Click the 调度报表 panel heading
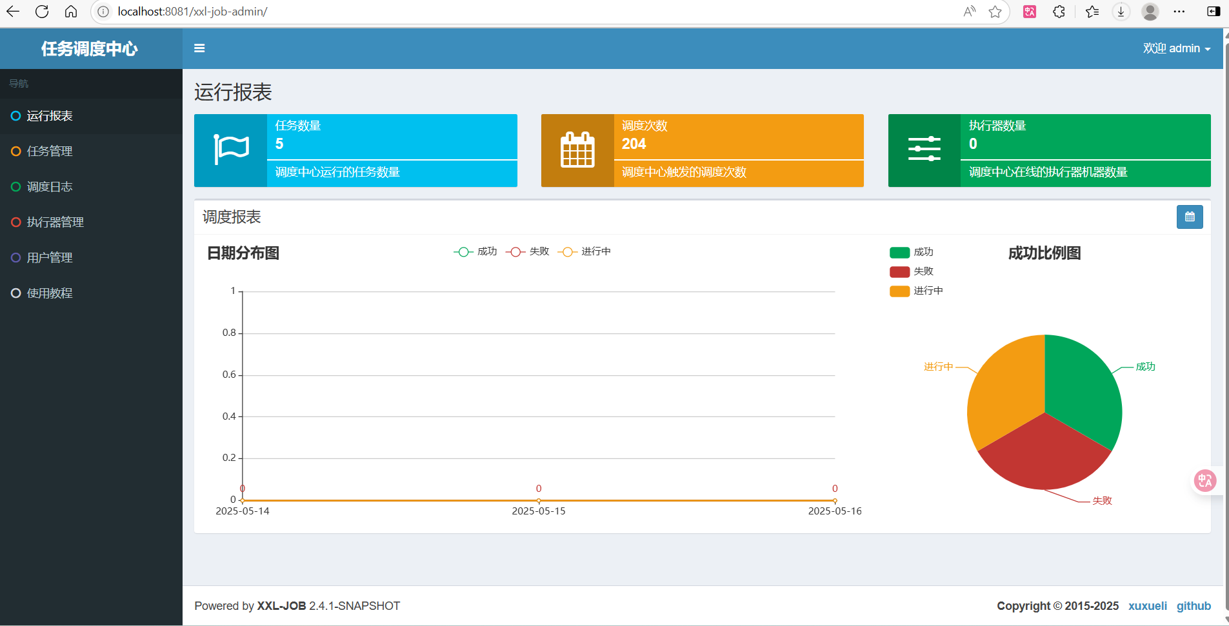 coord(232,217)
